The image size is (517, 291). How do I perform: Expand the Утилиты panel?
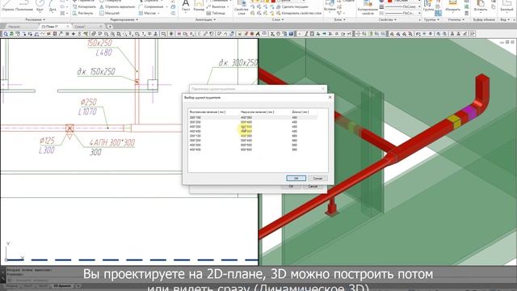click(x=456, y=19)
